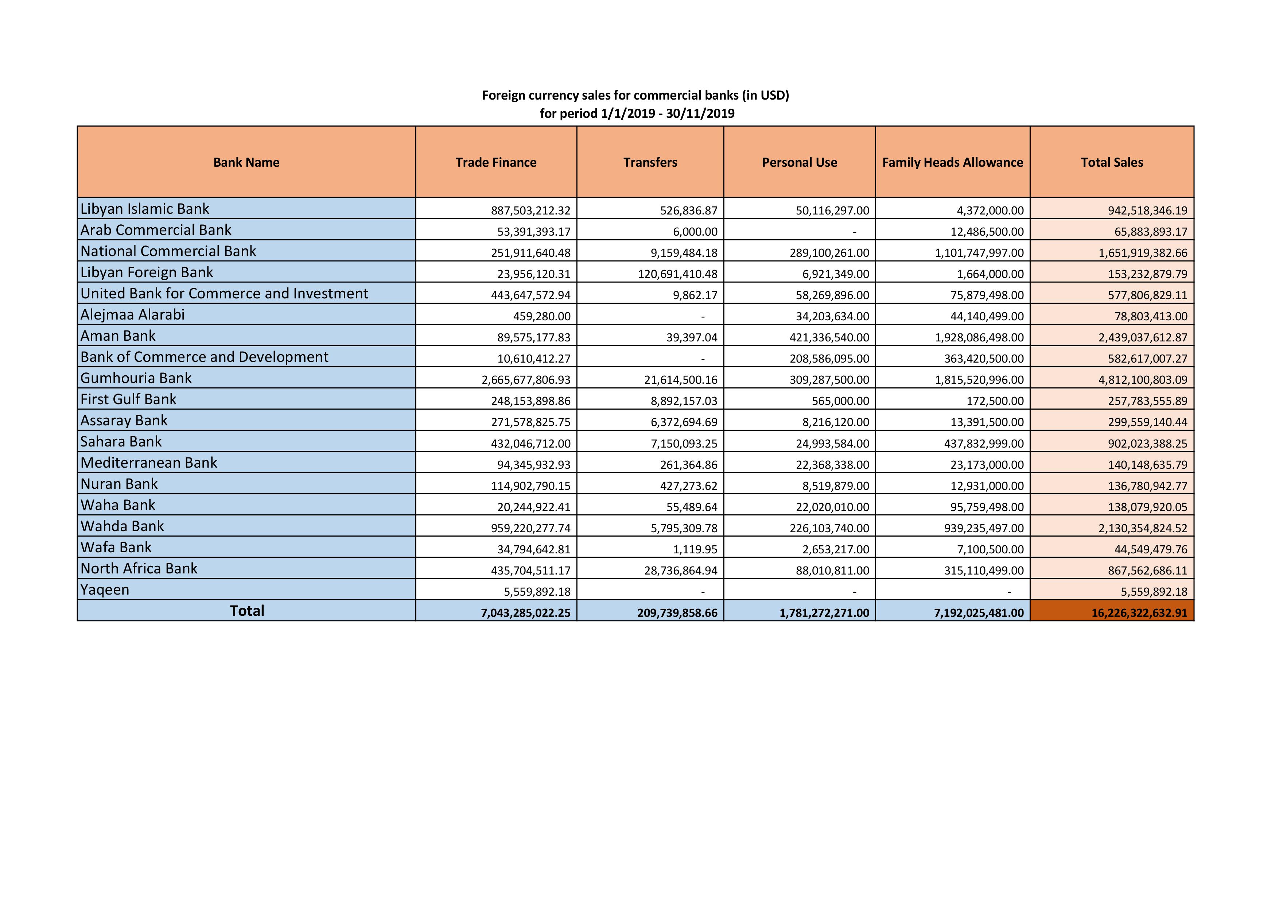Click Trade Finance value 959,220,277.74

pyautogui.click(x=531, y=528)
